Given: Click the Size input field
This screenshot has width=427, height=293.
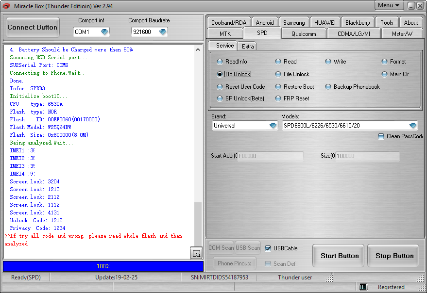Looking at the screenshot, I should [x=367, y=156].
